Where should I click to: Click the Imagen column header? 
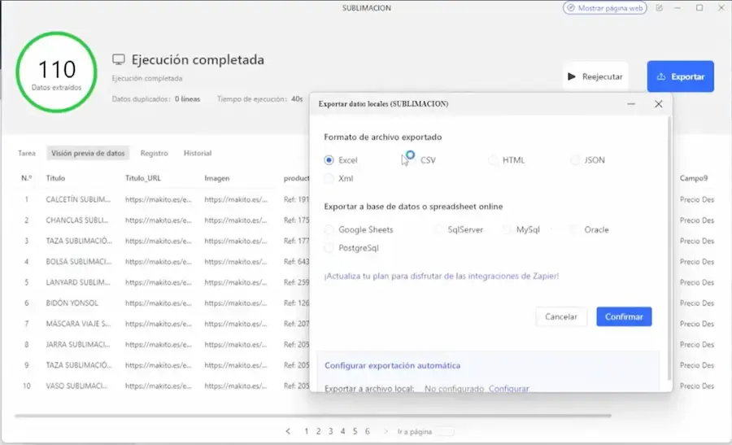[x=217, y=178]
